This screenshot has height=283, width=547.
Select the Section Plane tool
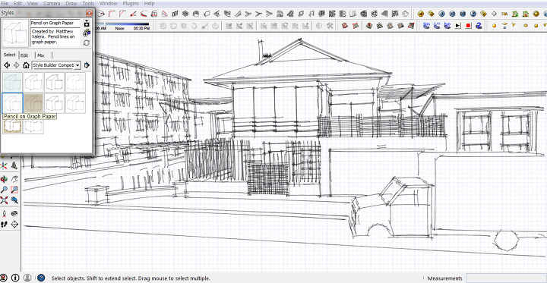(x=14, y=224)
